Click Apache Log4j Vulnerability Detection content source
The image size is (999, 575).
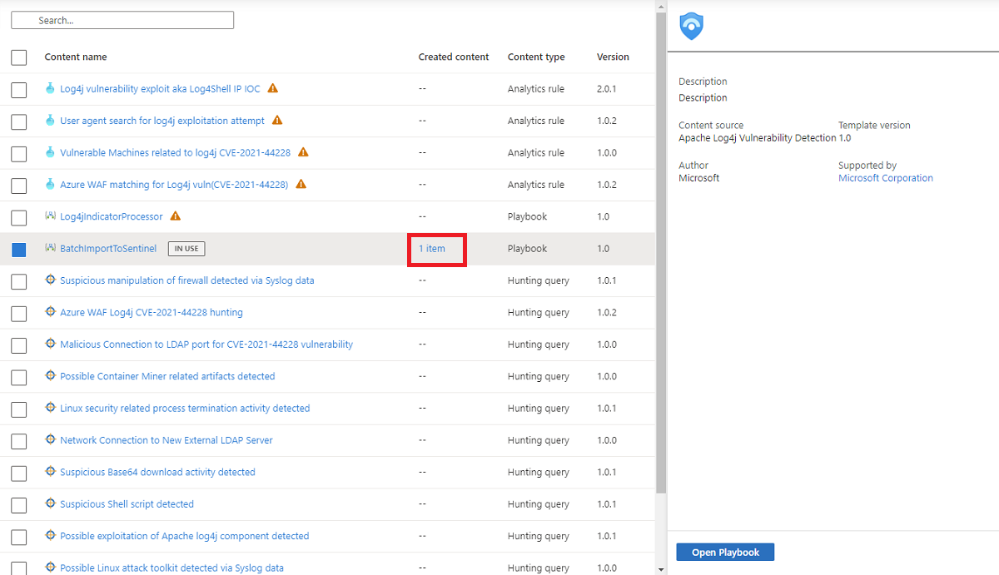[757, 138]
